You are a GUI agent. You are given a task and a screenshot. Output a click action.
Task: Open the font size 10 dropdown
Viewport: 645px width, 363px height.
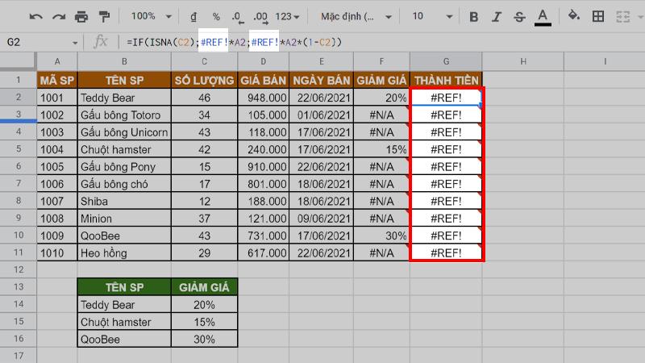point(432,16)
